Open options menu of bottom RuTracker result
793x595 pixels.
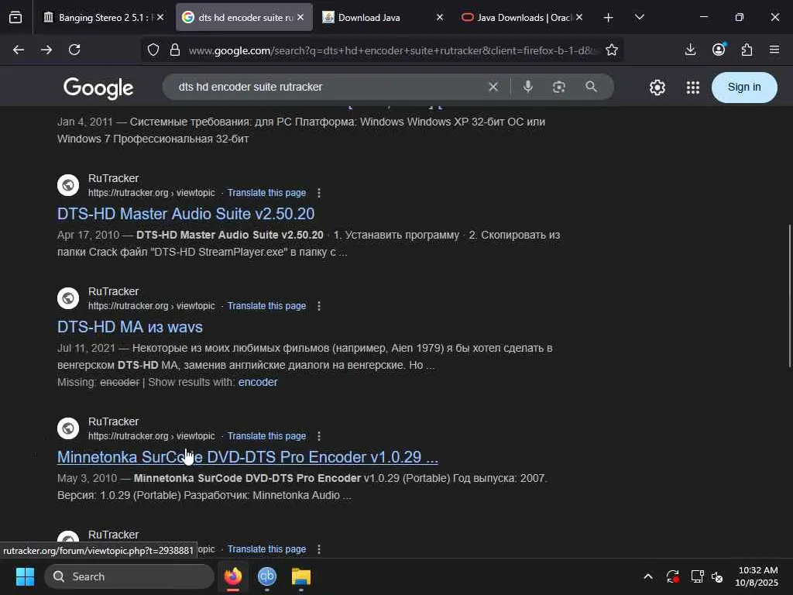[x=318, y=549]
